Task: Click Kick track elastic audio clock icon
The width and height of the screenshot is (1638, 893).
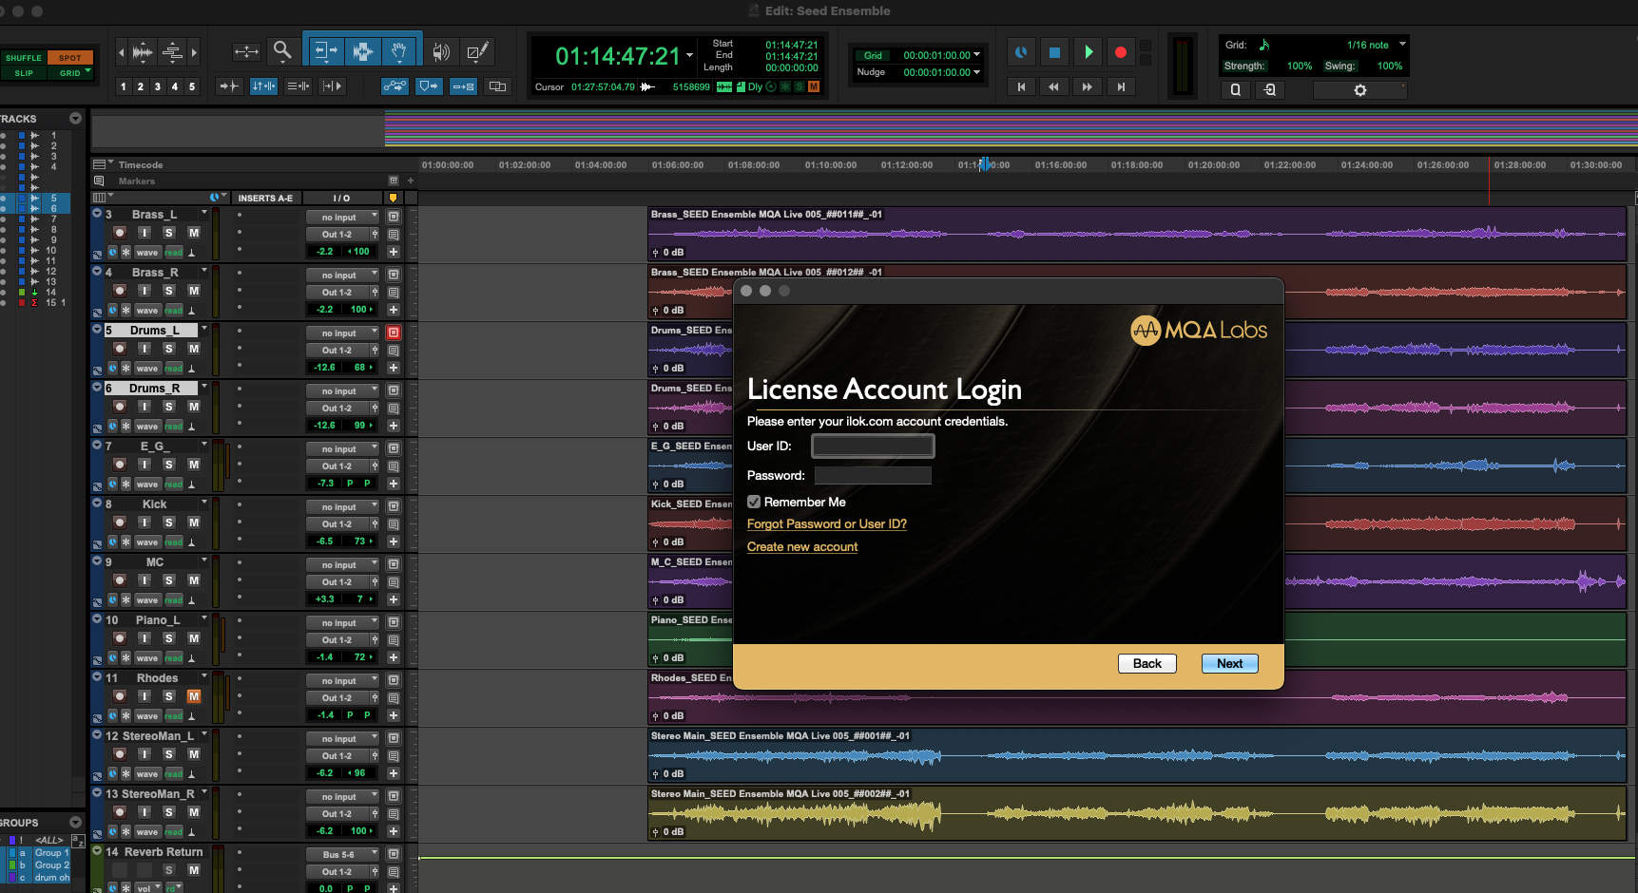Action: 113,541
